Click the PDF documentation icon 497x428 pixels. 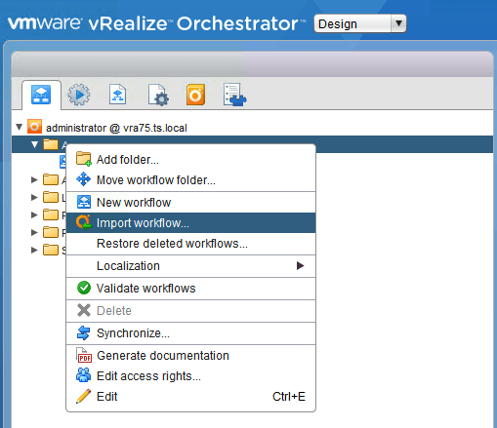[x=84, y=355]
